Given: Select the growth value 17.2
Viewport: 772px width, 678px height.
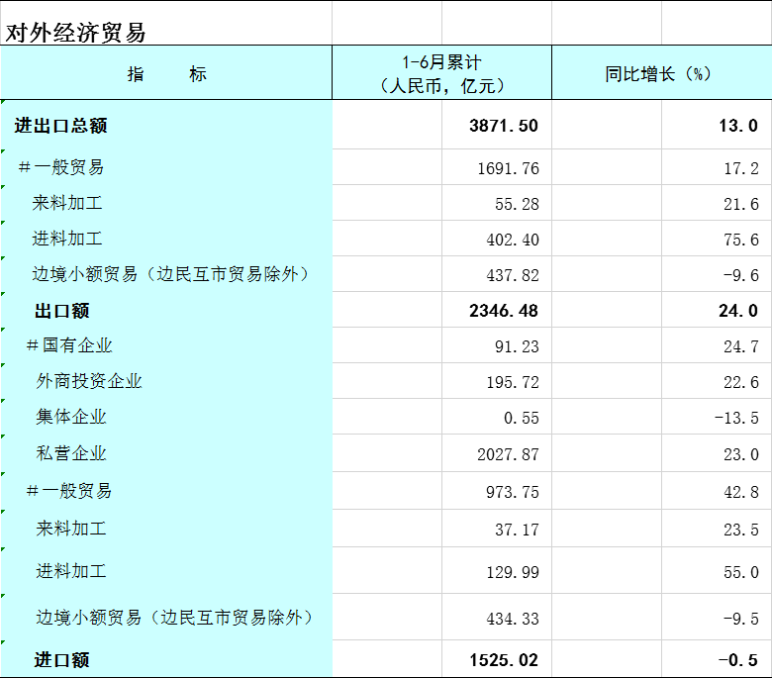Looking at the screenshot, I should tap(741, 168).
